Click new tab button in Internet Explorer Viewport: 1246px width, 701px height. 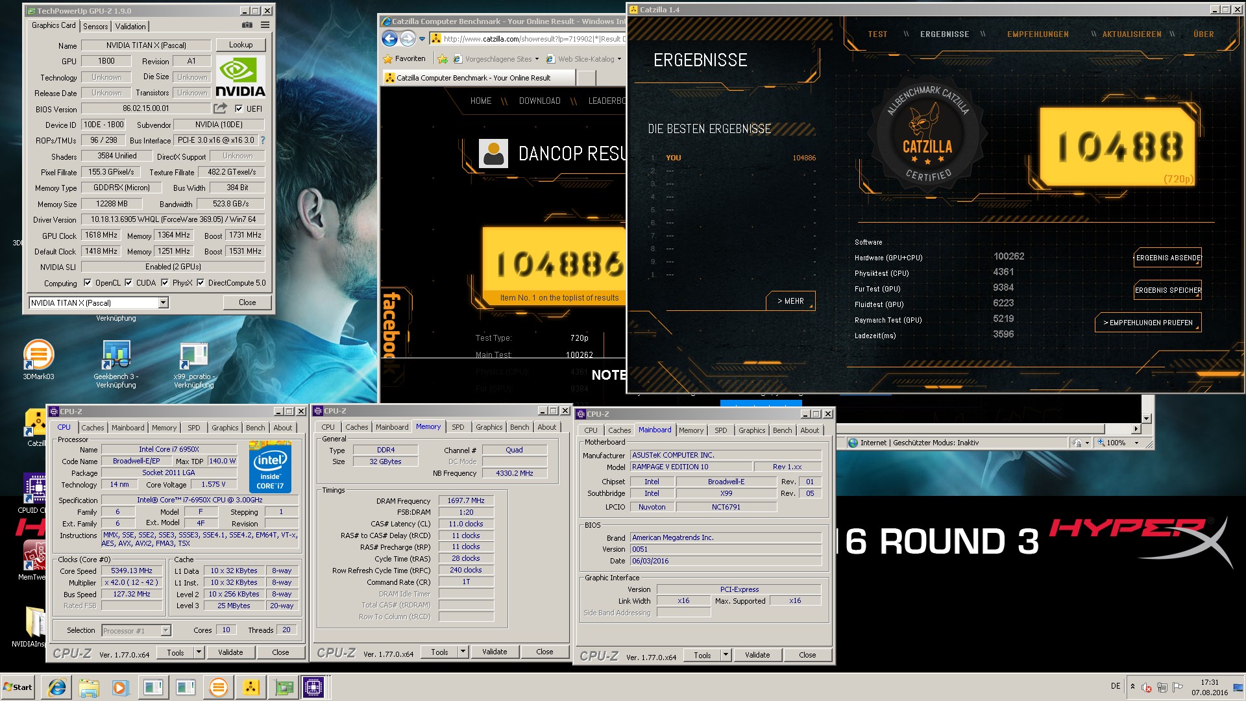click(586, 78)
